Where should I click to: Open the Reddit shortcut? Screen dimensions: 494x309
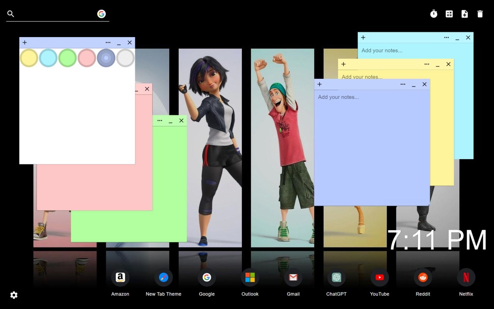click(x=423, y=277)
